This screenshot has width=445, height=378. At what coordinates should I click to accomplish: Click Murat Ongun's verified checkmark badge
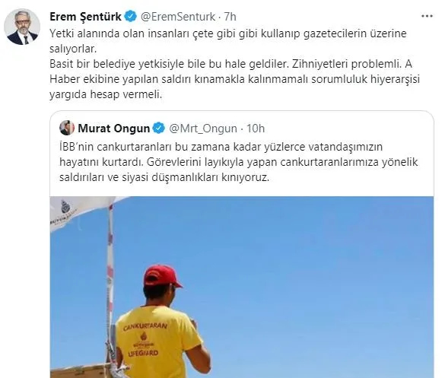tap(159, 129)
